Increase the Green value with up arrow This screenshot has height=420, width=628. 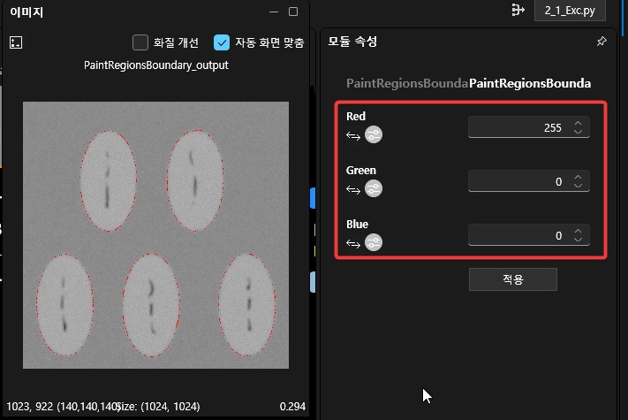(x=578, y=177)
